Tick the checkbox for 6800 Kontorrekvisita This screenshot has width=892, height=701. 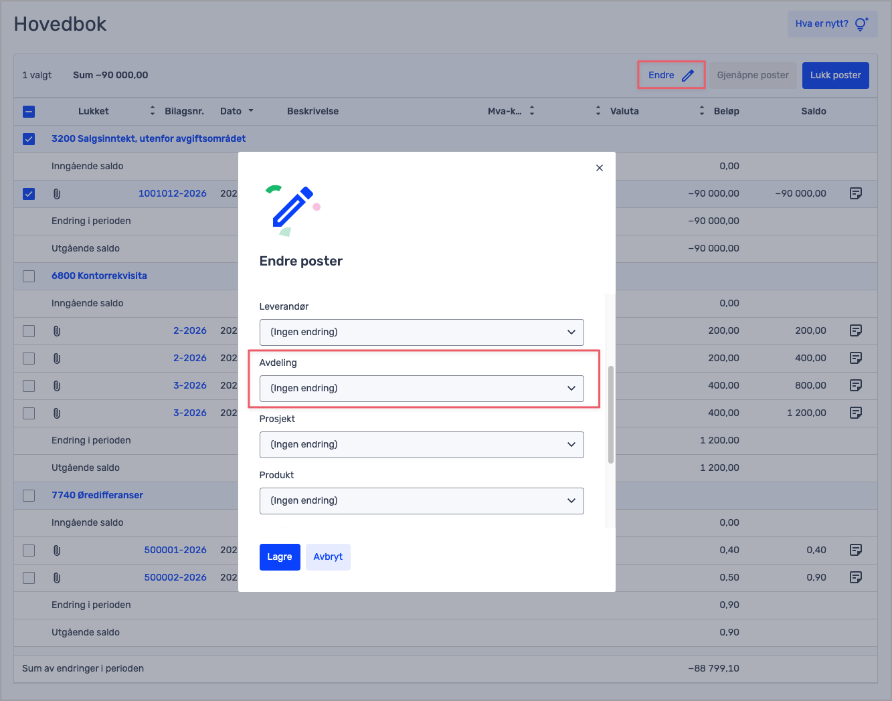point(29,276)
